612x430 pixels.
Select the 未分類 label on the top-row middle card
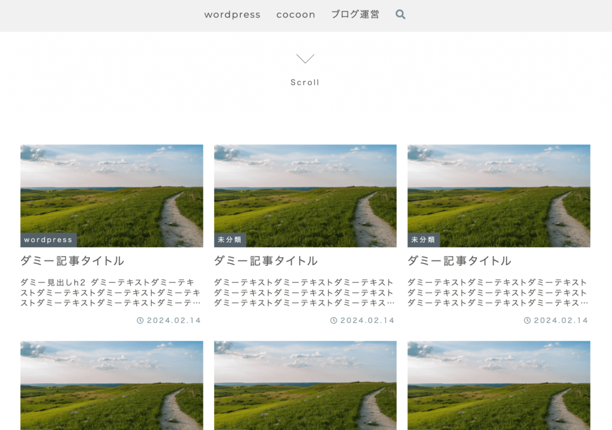click(230, 239)
